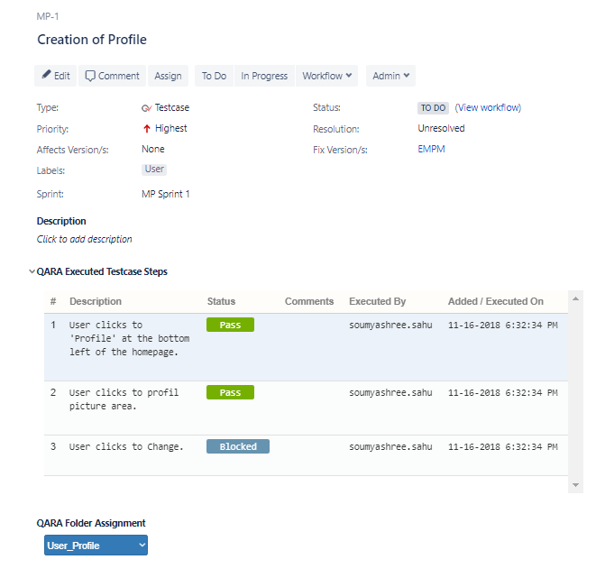Image resolution: width=596 pixels, height=587 pixels.
Task: Click the Comments column header
Action: coord(309,301)
